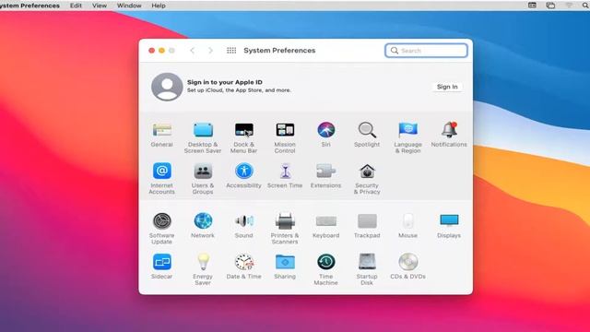This screenshot has height=332, width=590.
Task: Click the keyboard input icon in menu bar
Action: pyautogui.click(x=532, y=6)
